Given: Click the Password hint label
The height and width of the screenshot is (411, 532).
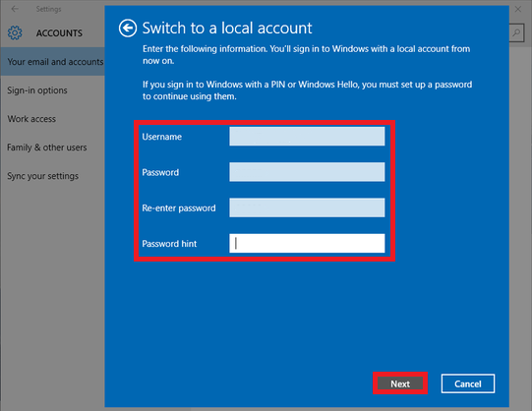Looking at the screenshot, I should point(169,244).
